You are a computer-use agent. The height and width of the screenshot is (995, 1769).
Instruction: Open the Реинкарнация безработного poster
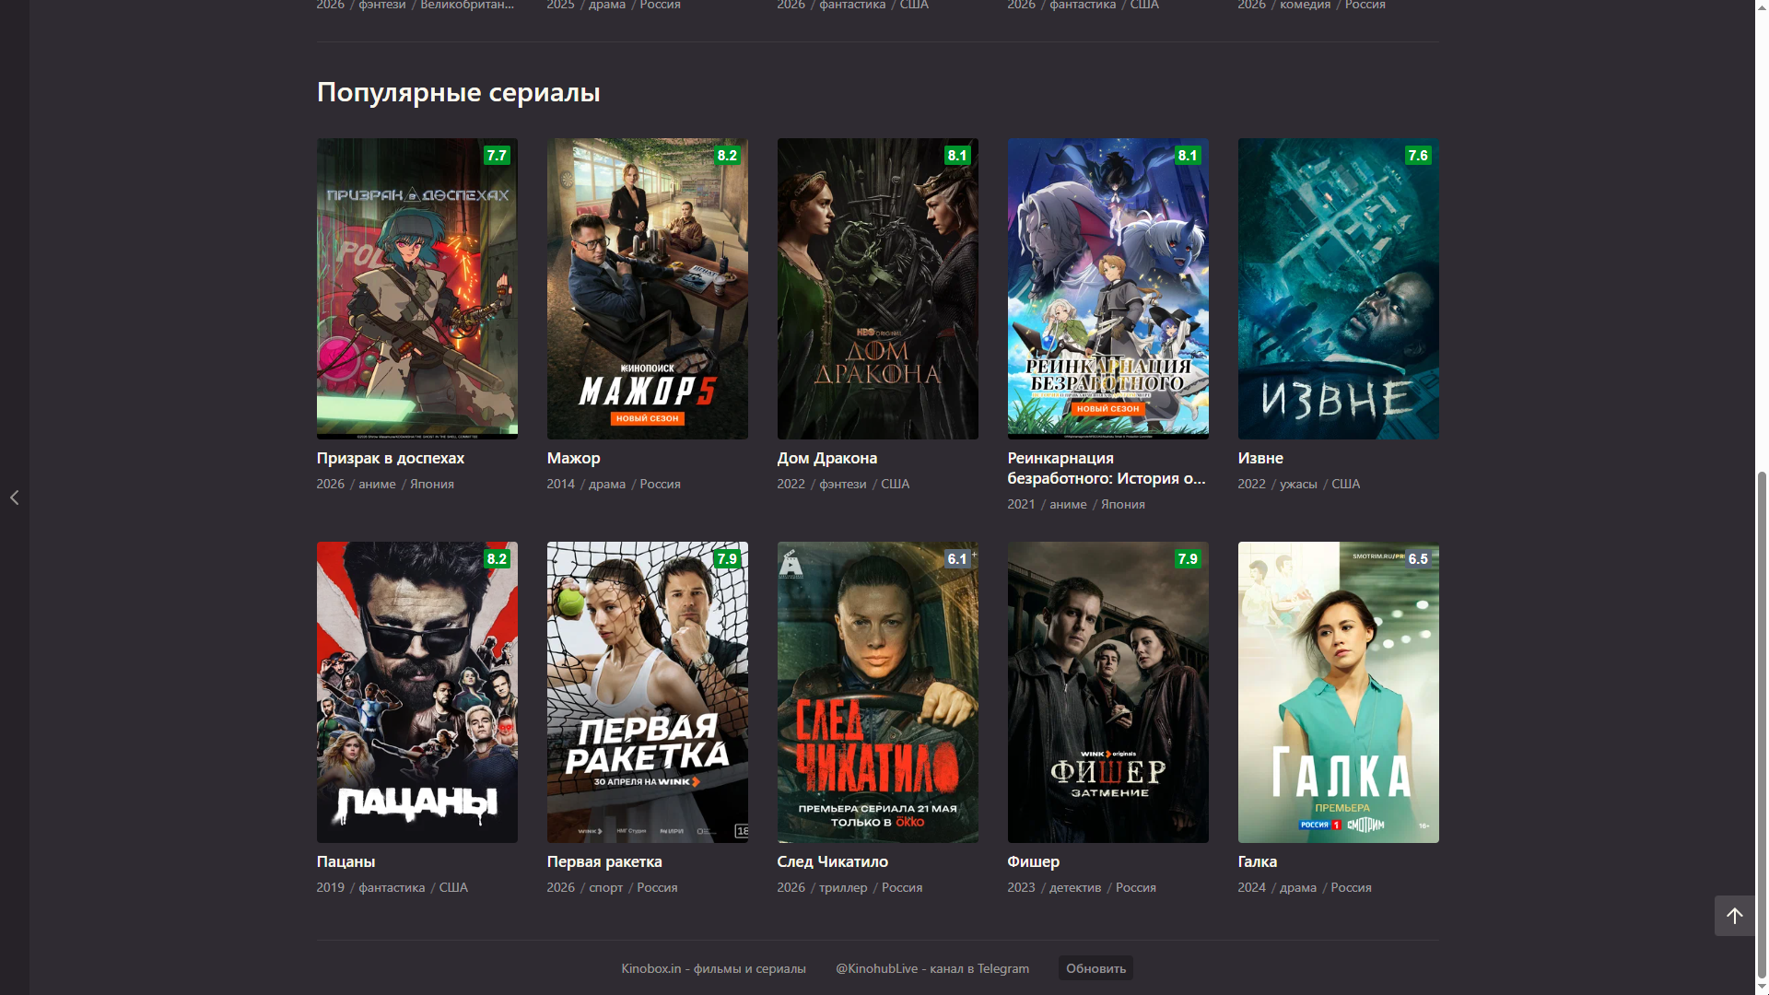[x=1108, y=288]
